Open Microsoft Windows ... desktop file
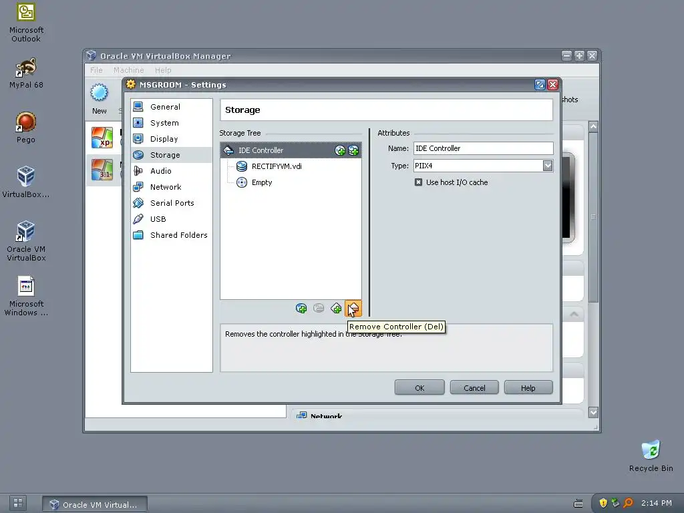This screenshot has height=513, width=684. [26, 296]
